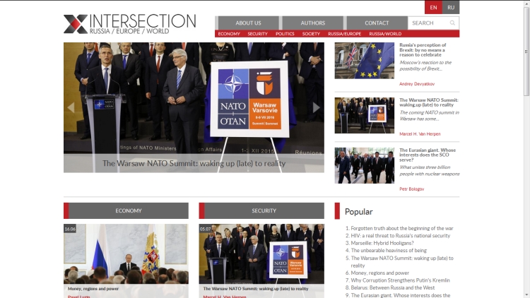Open popular item Belarus: Between Russia and the West
The image size is (530, 298).
pyautogui.click(x=393, y=288)
